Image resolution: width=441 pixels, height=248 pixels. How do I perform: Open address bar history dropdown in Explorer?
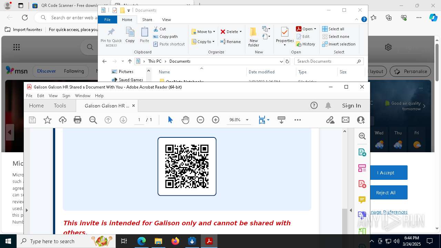tap(281, 61)
